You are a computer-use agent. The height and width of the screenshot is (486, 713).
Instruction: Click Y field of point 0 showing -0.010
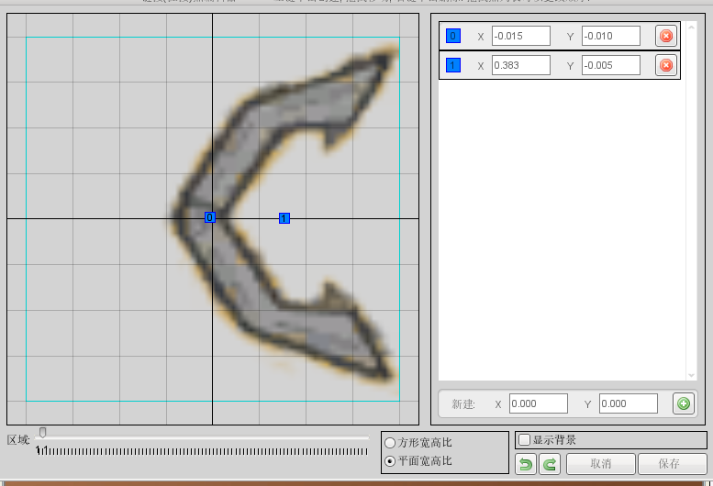point(611,36)
